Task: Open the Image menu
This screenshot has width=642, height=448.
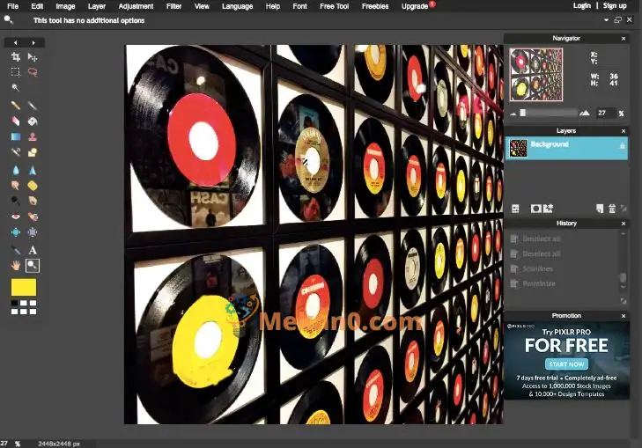Action: (x=65, y=6)
